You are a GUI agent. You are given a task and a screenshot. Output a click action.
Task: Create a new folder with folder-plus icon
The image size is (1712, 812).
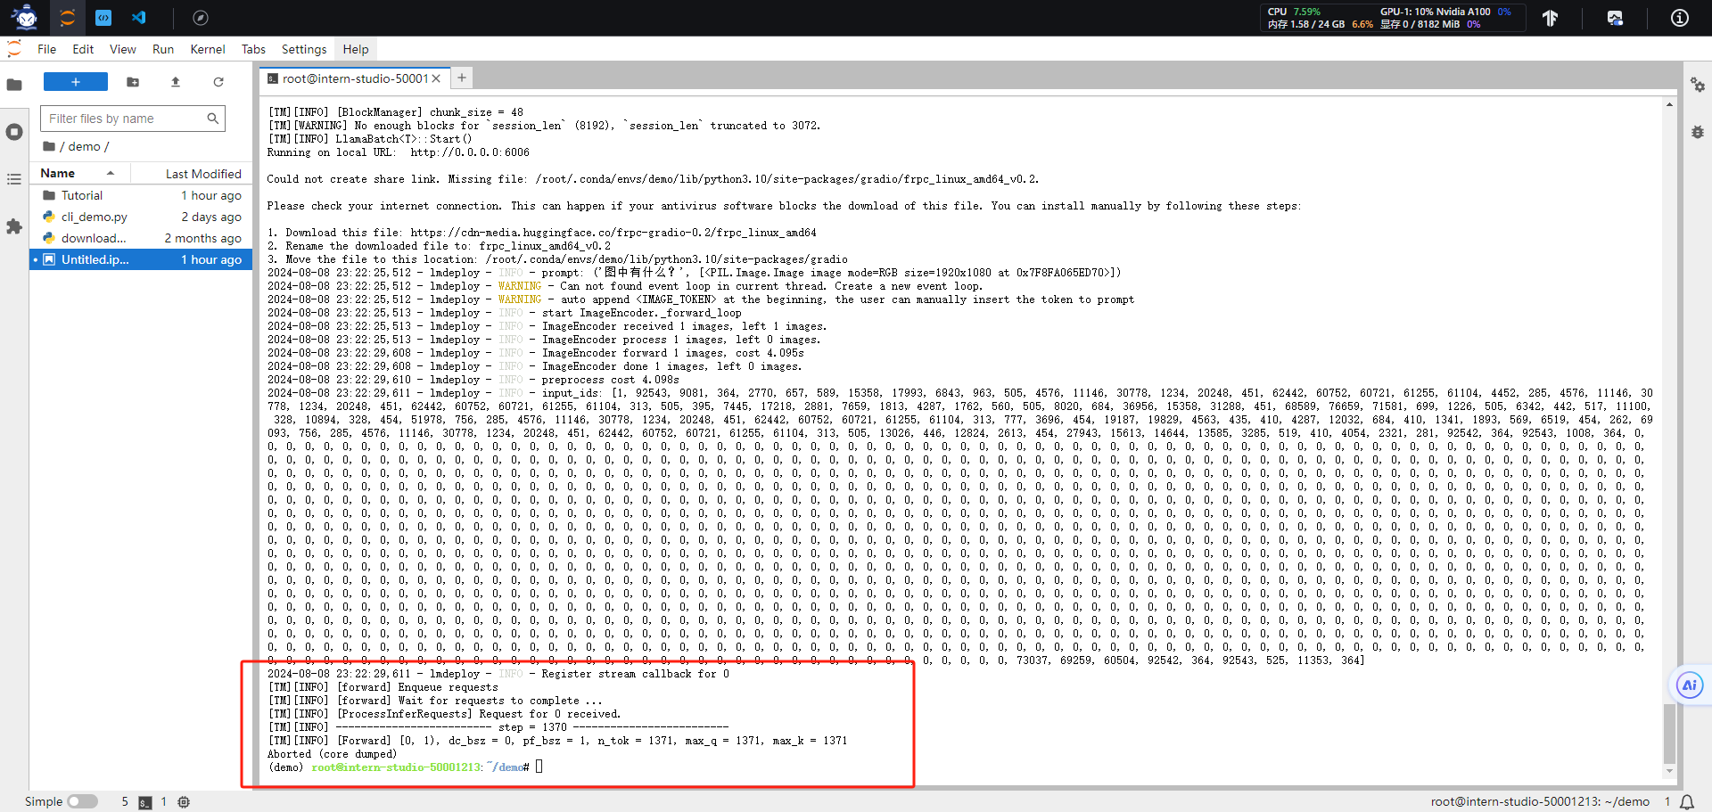(x=133, y=82)
